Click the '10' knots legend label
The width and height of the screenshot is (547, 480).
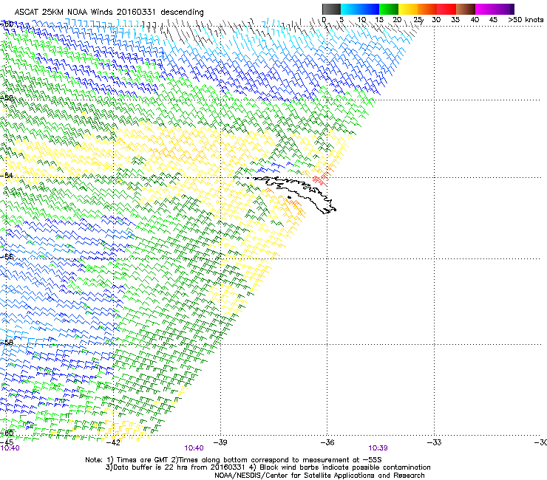[x=361, y=20]
